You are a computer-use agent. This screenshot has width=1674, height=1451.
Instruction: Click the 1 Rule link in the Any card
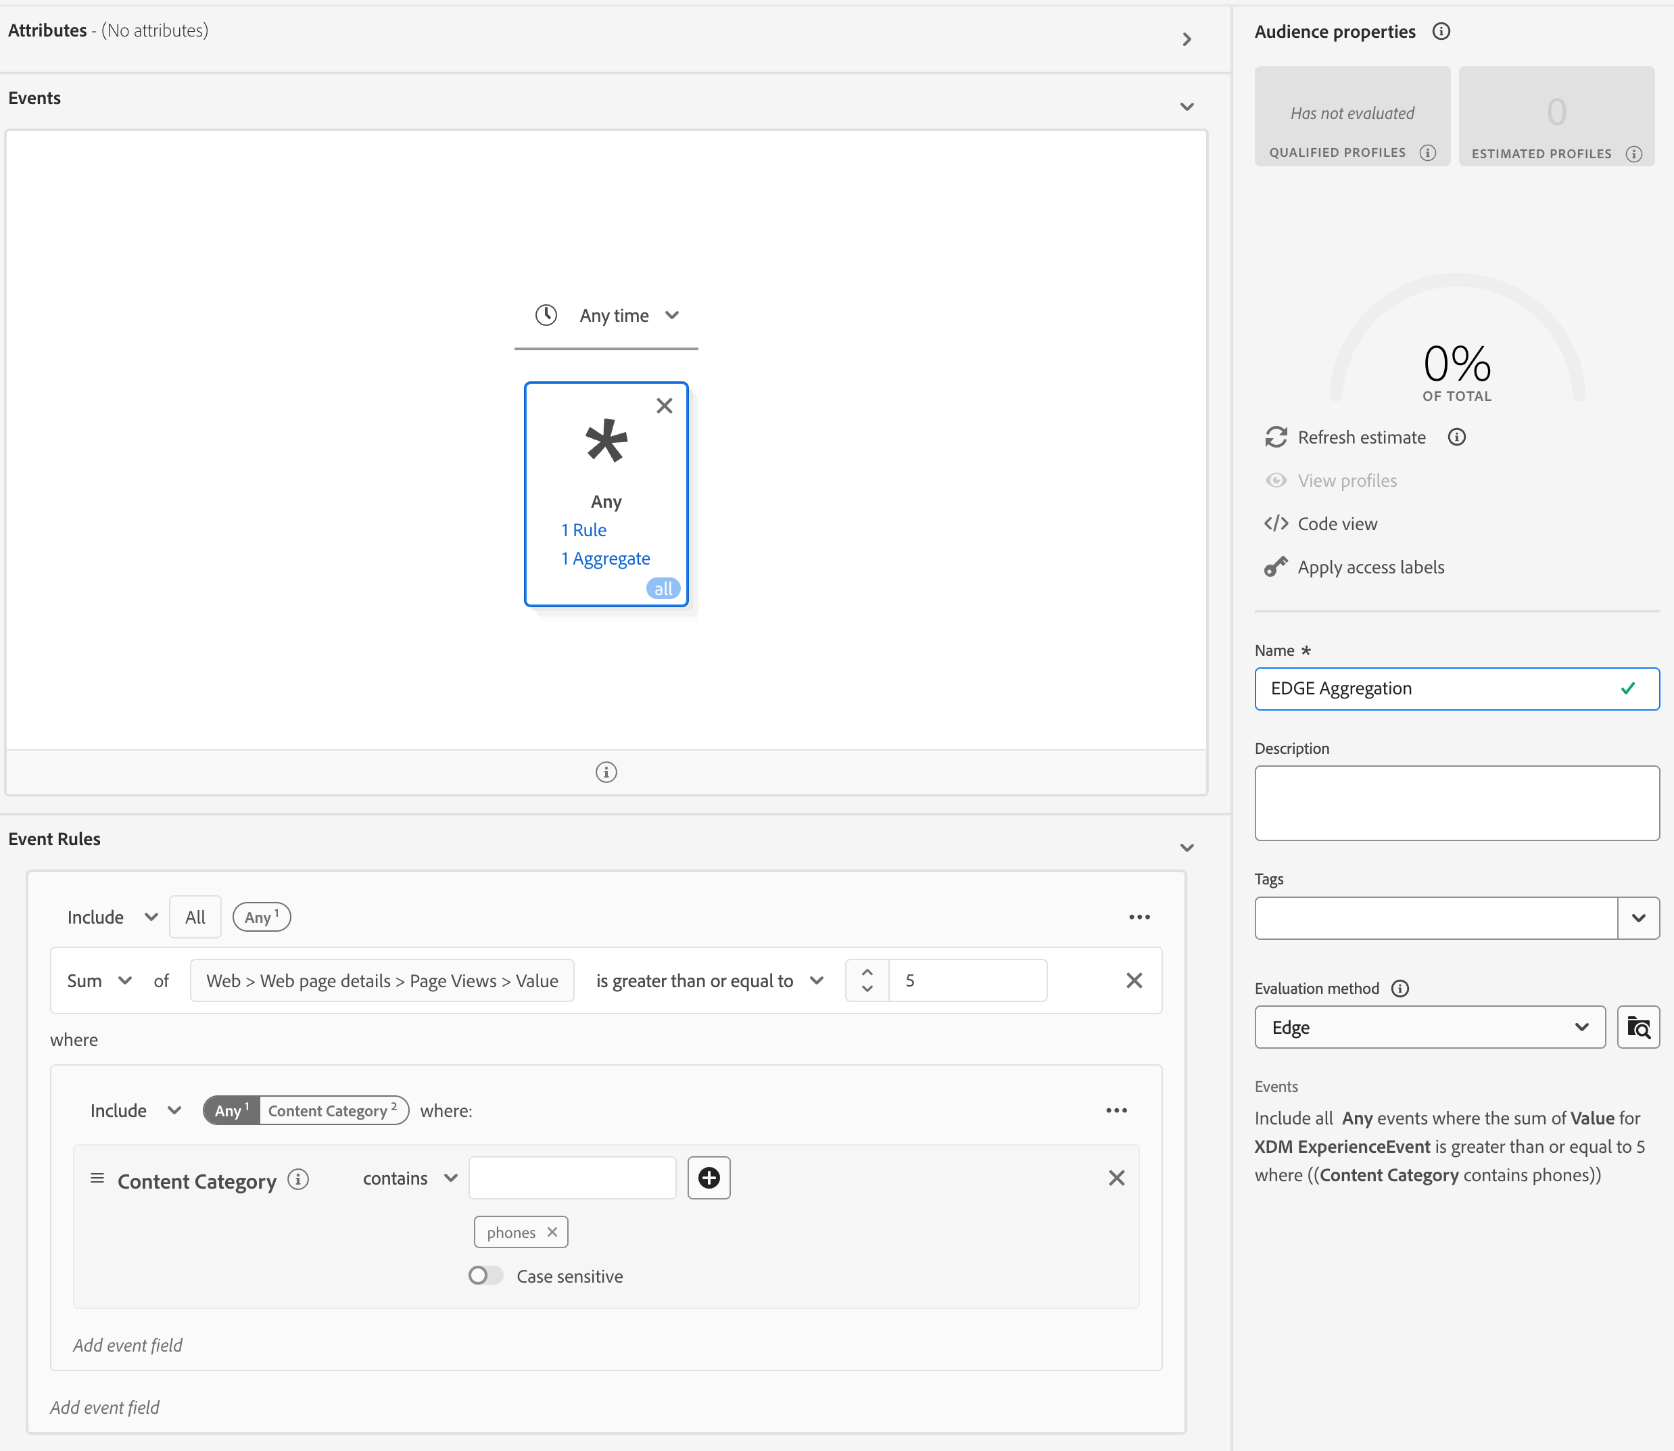point(585,529)
